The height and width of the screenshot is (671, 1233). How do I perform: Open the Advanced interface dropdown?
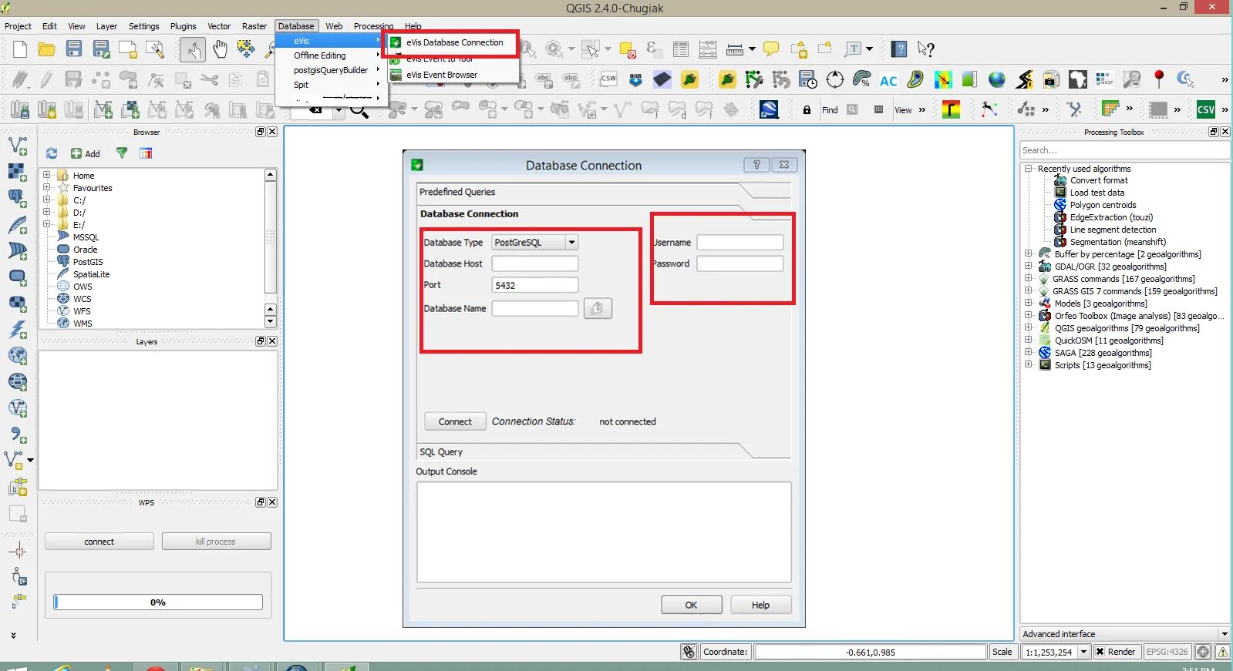coord(1125,634)
